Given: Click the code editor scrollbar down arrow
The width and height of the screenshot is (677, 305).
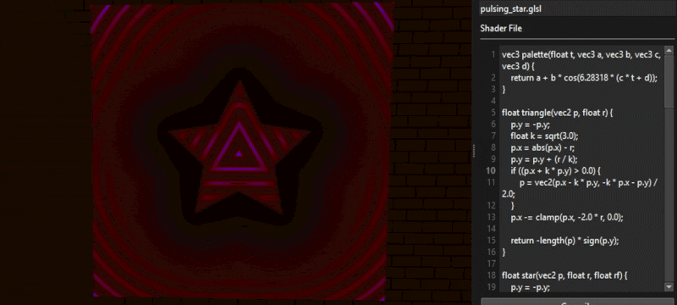Looking at the screenshot, I should [x=669, y=287].
